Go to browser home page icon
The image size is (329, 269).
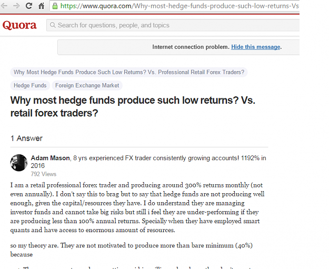pos(42,6)
